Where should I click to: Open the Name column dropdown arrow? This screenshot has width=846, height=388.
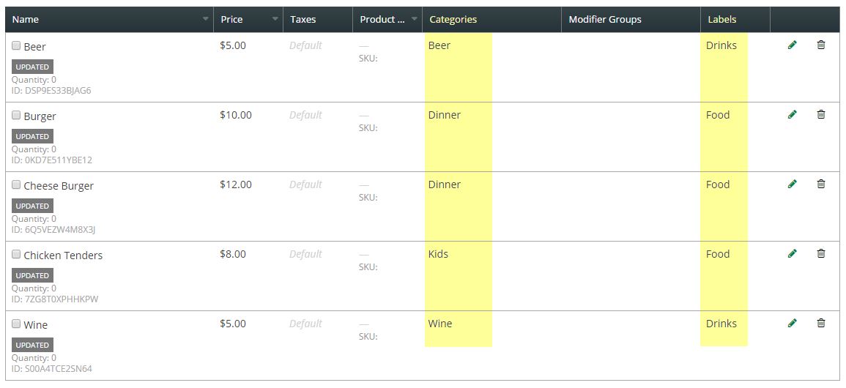point(206,19)
